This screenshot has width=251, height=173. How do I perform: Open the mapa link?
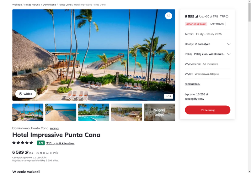pyautogui.click(x=54, y=128)
